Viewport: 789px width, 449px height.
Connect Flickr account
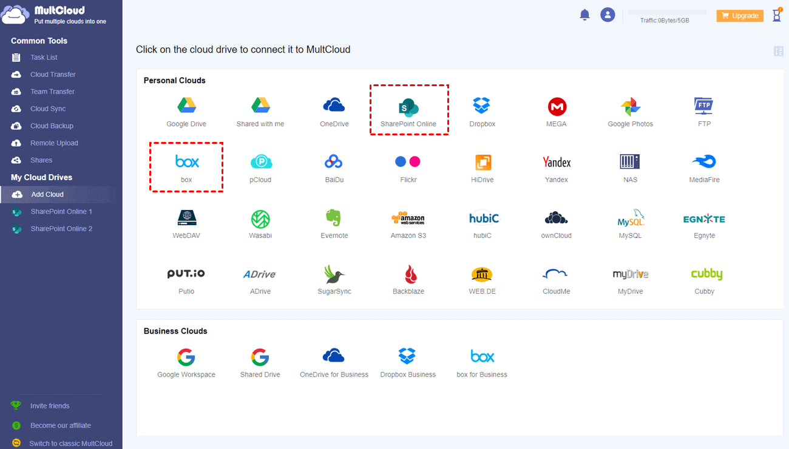coord(408,167)
